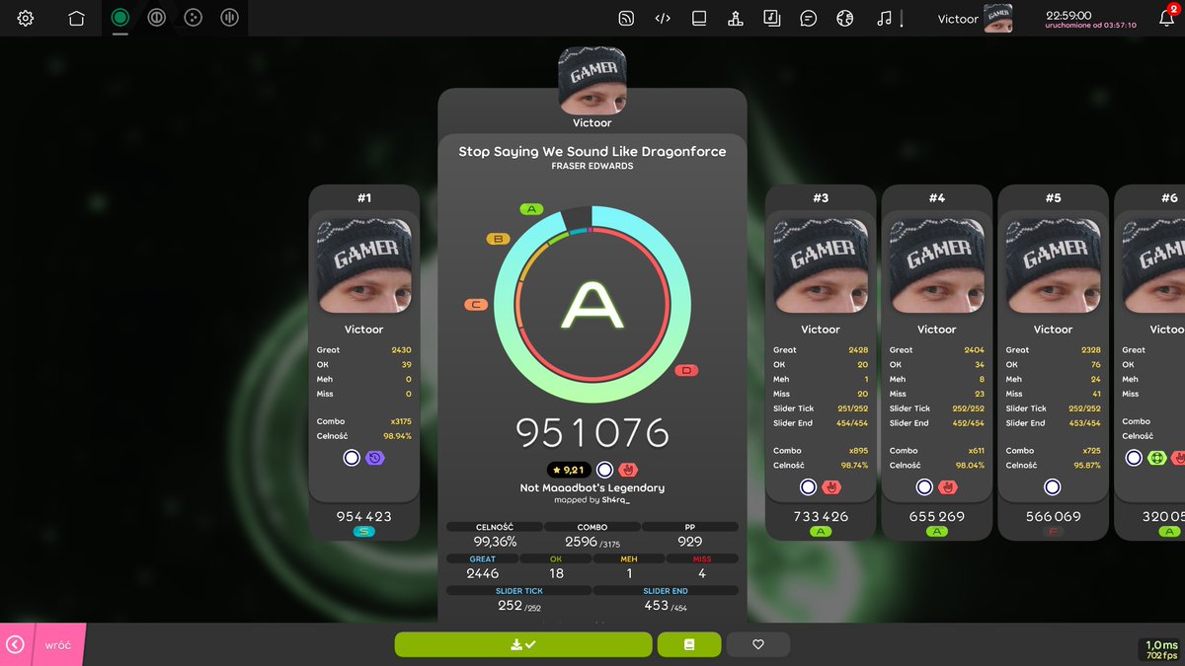Click the GREAT count 2446
This screenshot has height=666, width=1185.
[x=483, y=566]
